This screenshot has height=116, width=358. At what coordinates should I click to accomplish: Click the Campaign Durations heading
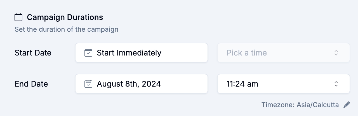coord(65,17)
